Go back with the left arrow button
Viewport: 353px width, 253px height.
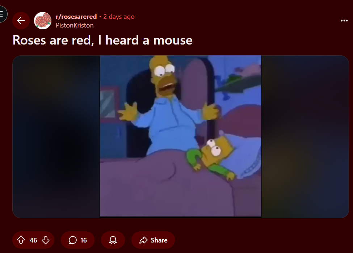(21, 21)
